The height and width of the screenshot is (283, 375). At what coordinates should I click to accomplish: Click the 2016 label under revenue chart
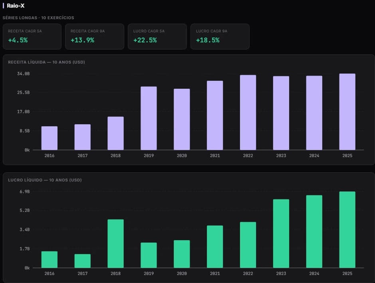[x=50, y=155]
